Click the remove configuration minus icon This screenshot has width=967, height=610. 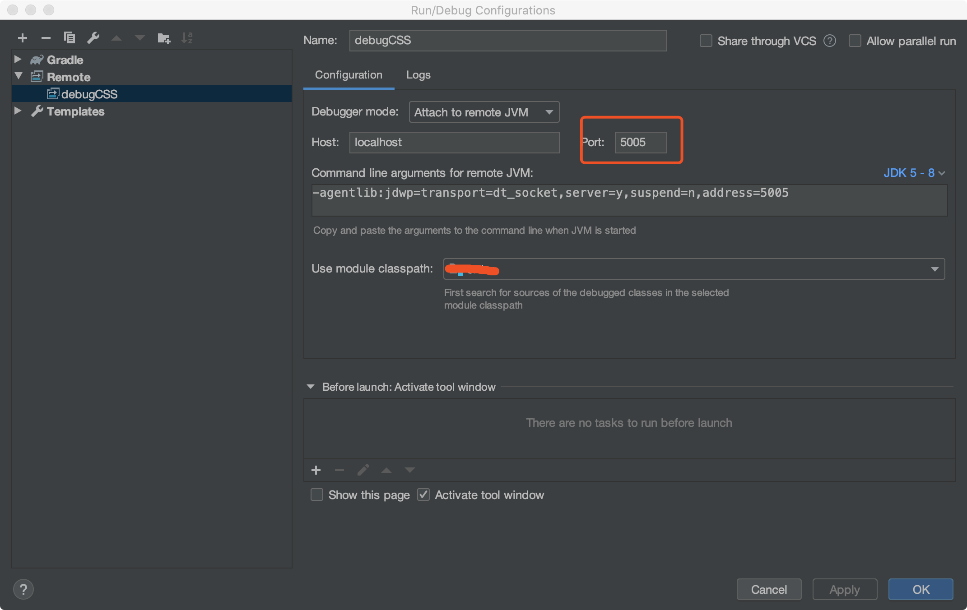tap(46, 38)
